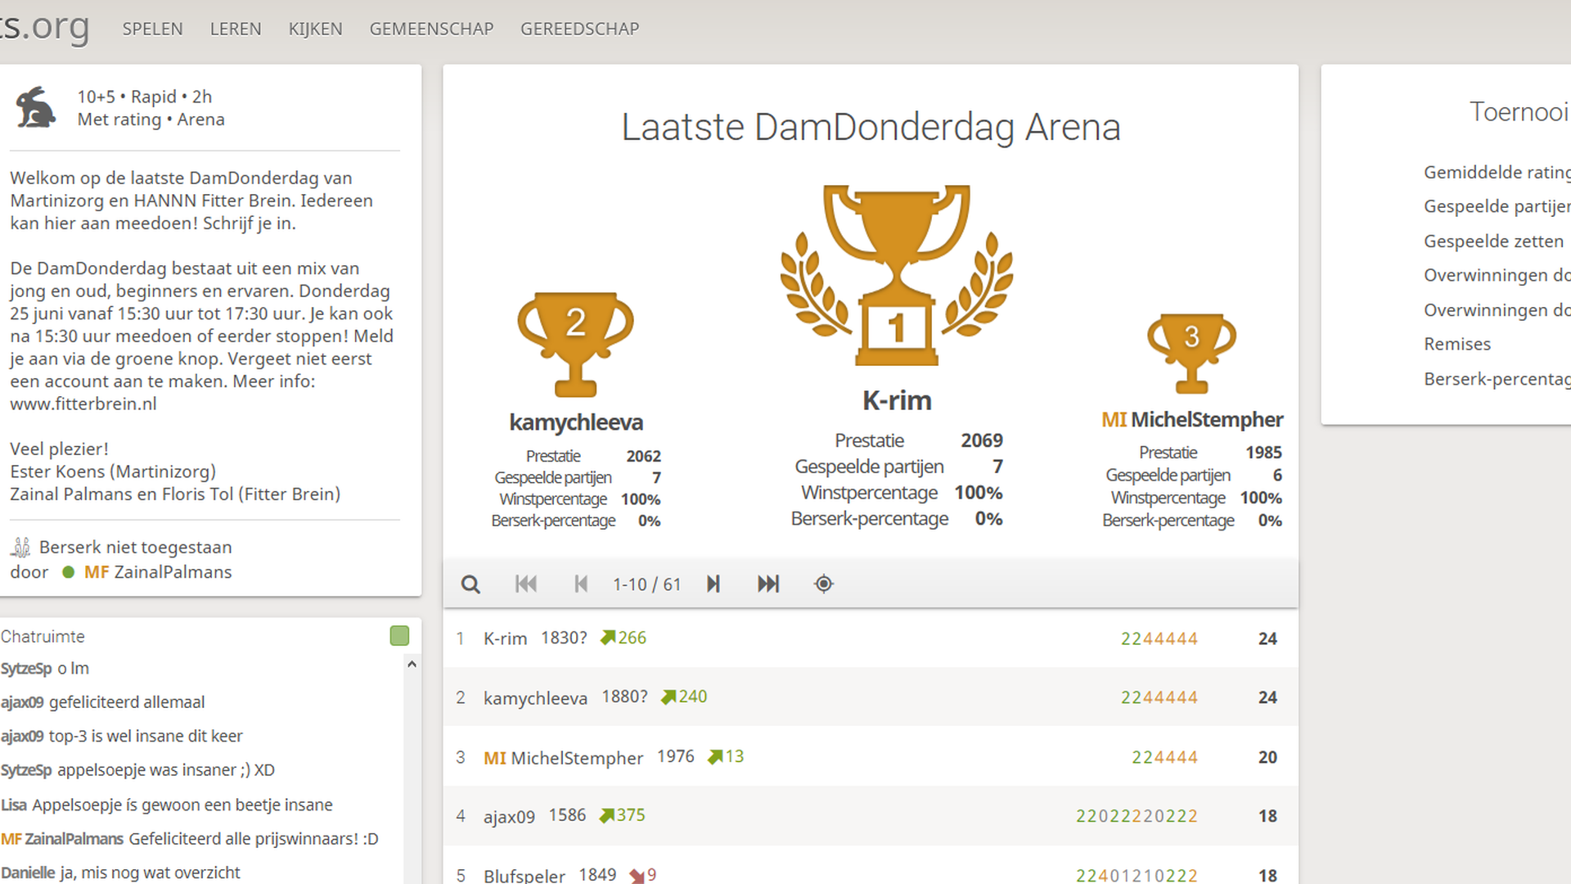
Task: Click the Laatste DamDonderdag Arena title
Action: click(871, 128)
